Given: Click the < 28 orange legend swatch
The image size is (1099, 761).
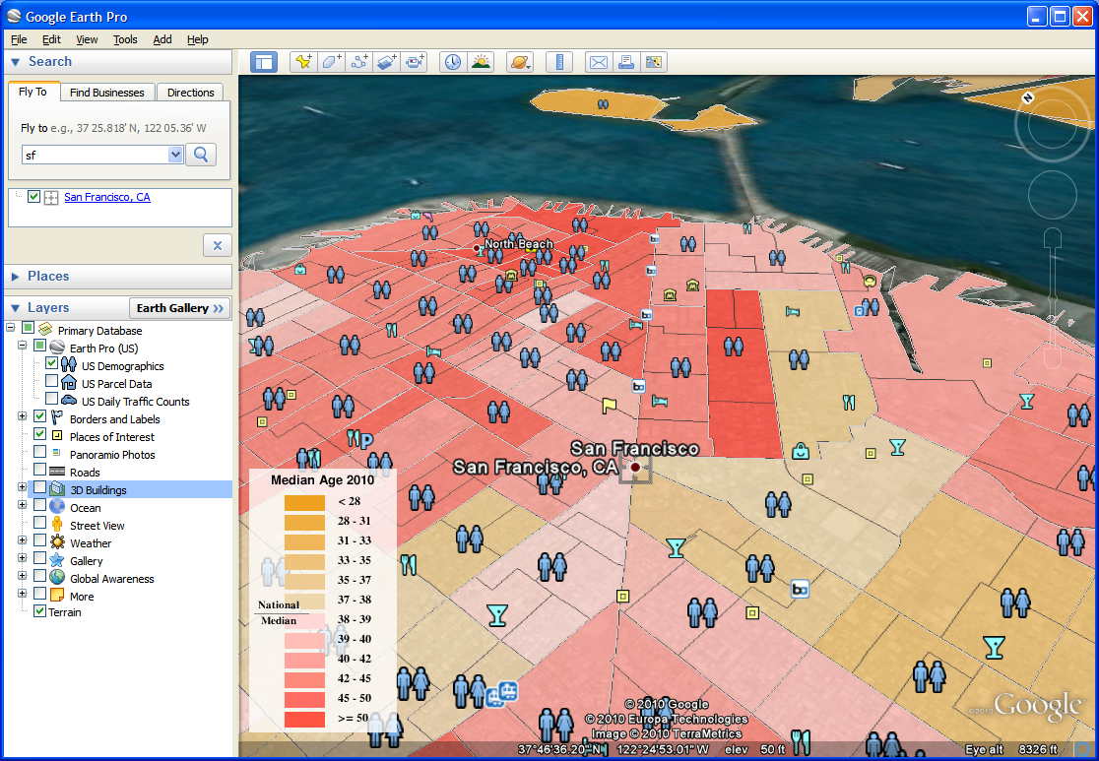Looking at the screenshot, I should pyautogui.click(x=304, y=502).
